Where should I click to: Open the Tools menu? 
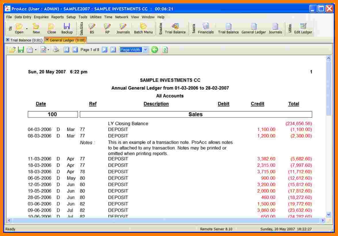tap(83, 17)
